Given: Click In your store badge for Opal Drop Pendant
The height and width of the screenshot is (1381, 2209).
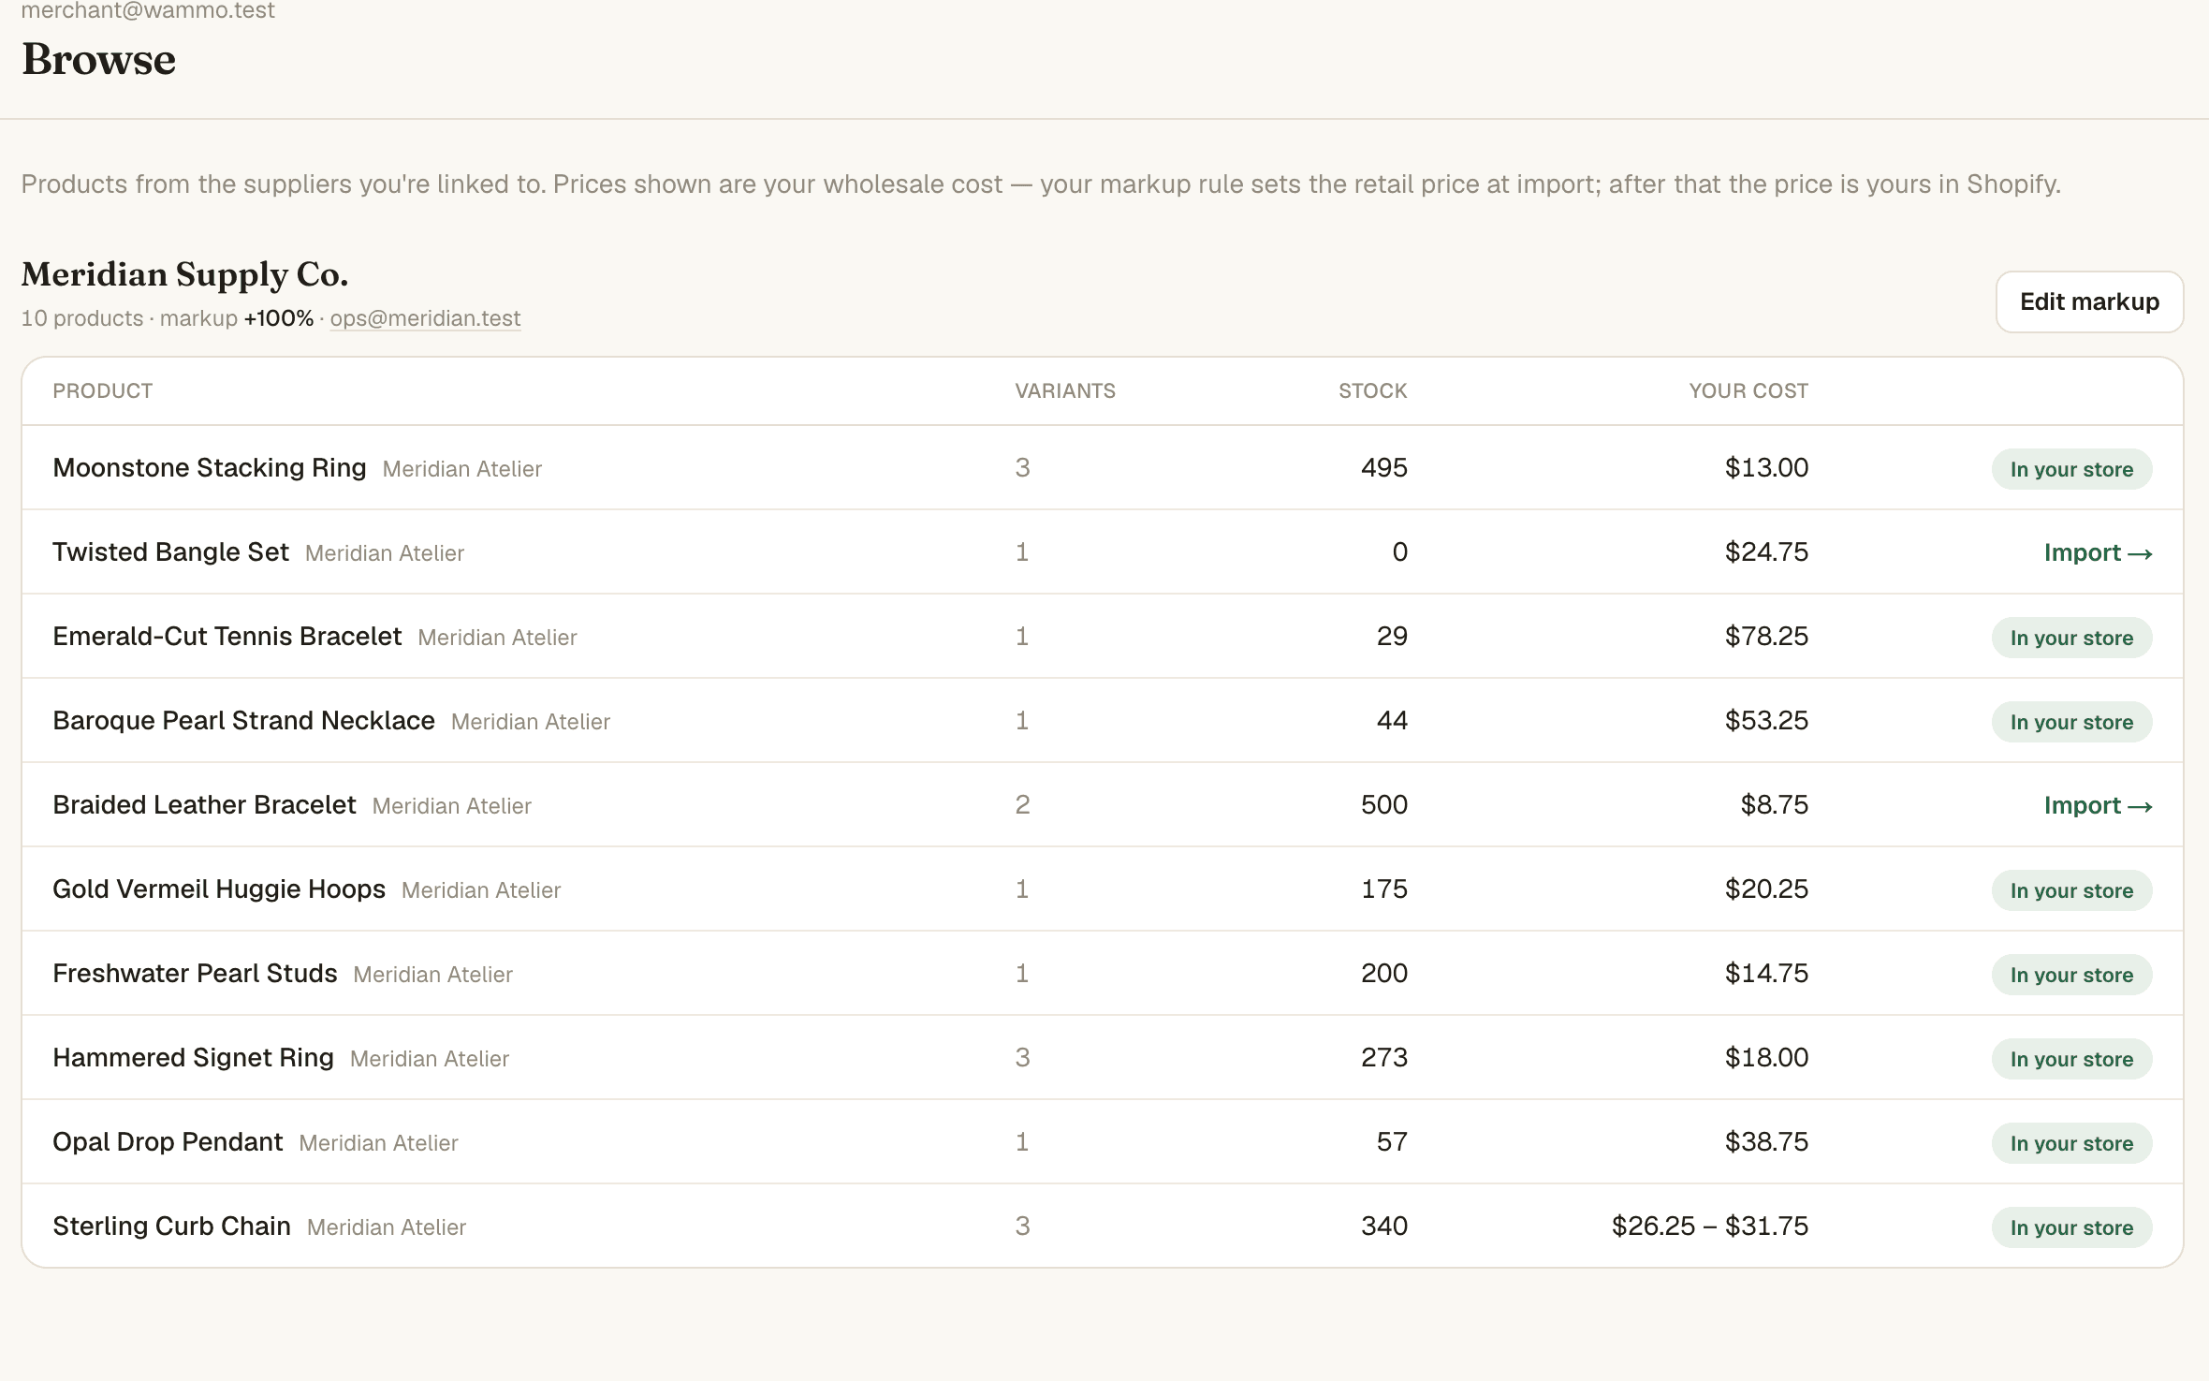Looking at the screenshot, I should (2071, 1143).
